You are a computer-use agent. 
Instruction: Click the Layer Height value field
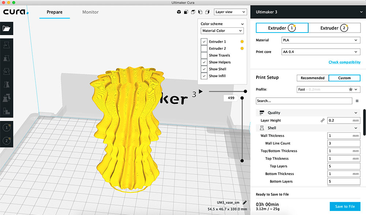tap(344, 120)
